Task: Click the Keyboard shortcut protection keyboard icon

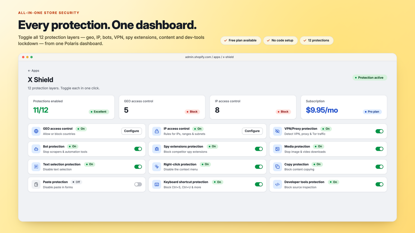Action: pyautogui.click(x=157, y=184)
